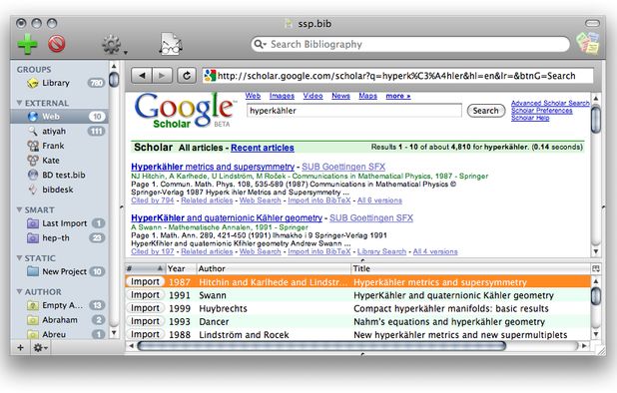Sort table by the # column header
The width and height of the screenshot is (617, 393).
(145, 268)
